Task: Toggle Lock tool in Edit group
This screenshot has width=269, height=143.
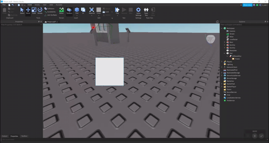Action: tap(106, 12)
